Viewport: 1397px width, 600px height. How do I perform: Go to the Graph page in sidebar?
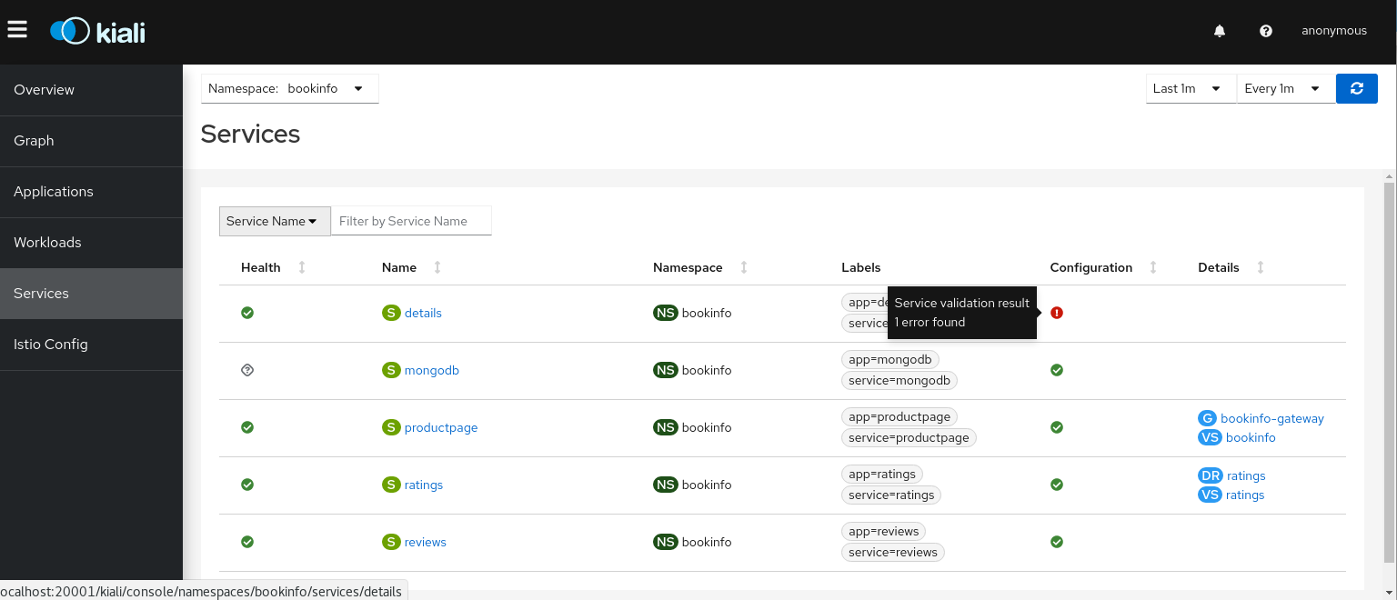click(34, 141)
